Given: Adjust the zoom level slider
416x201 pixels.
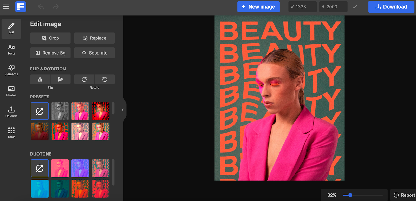Looking at the screenshot, I should [x=350, y=195].
